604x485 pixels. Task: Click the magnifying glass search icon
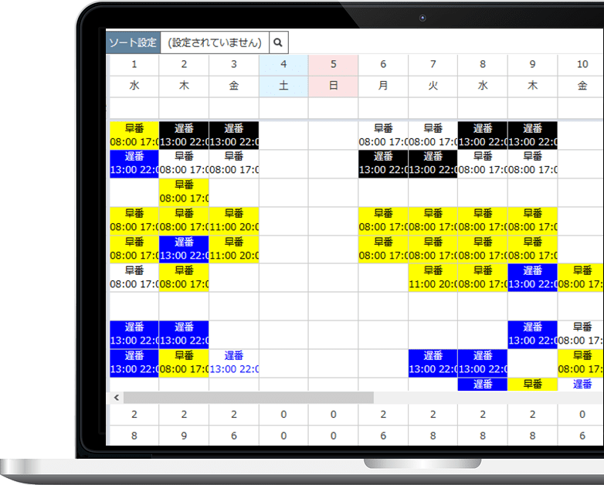[x=278, y=42]
